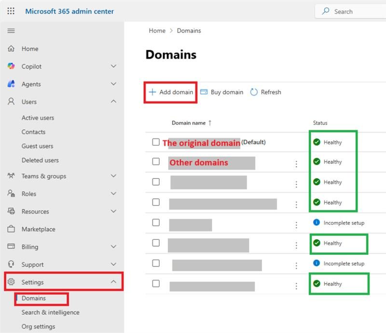Click the search magnifier icon
Screen dimensions: 386x333
(x=326, y=11)
